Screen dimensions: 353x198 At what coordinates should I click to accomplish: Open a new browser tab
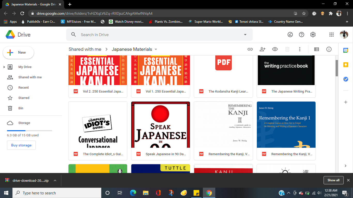click(70, 4)
